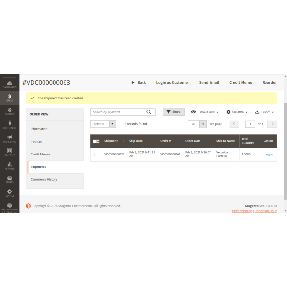
Task: Open the Stores sidebar icon
Action: (x=10, y=179)
